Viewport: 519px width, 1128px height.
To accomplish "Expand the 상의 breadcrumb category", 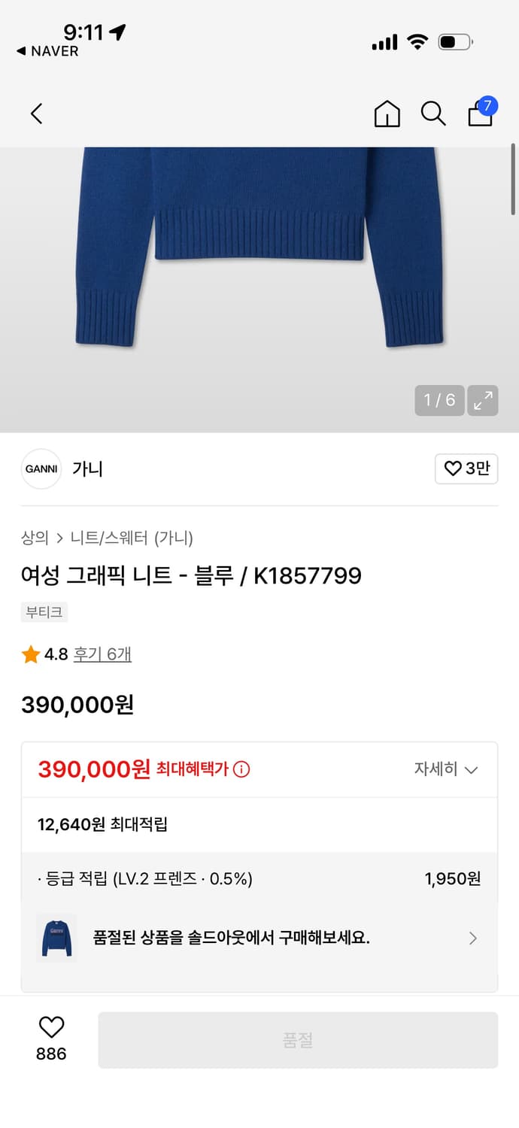I will click(x=32, y=539).
